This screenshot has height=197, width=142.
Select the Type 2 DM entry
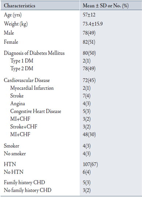(22, 69)
